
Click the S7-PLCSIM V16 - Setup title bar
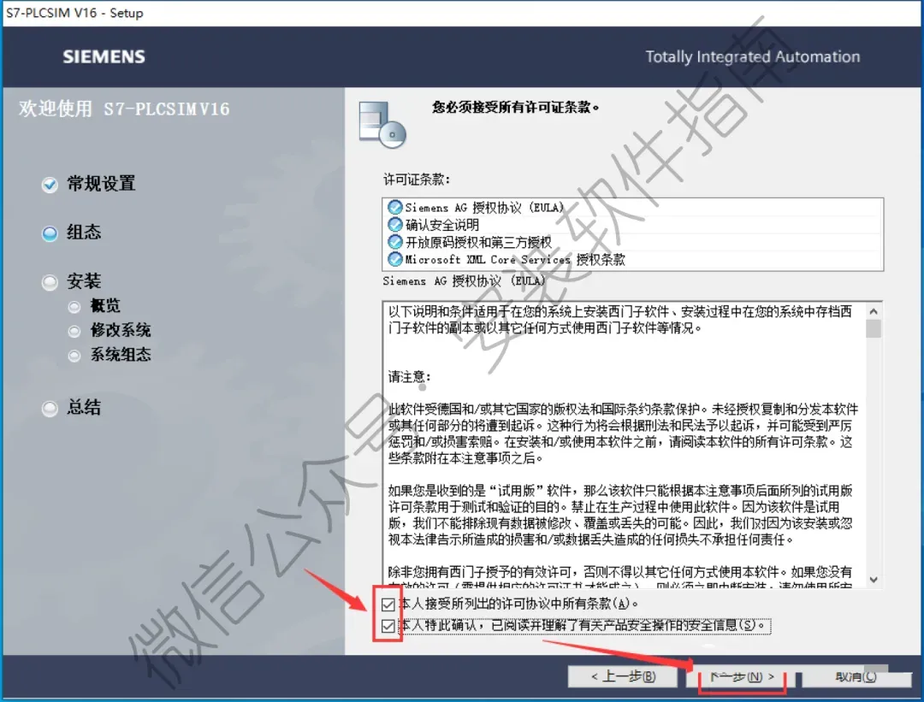(x=462, y=13)
